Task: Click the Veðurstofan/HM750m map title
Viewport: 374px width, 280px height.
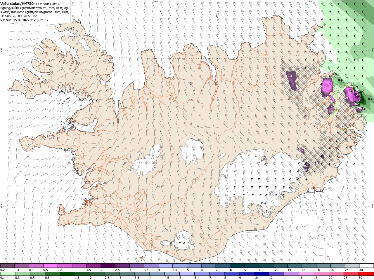Action: click(x=18, y=3)
